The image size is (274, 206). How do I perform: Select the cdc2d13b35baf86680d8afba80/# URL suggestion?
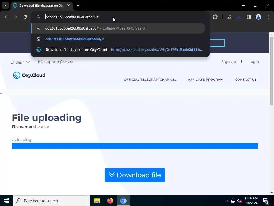pos(118,39)
